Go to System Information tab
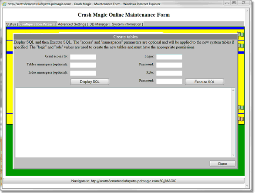This screenshot has height=194, width=255. point(126,24)
